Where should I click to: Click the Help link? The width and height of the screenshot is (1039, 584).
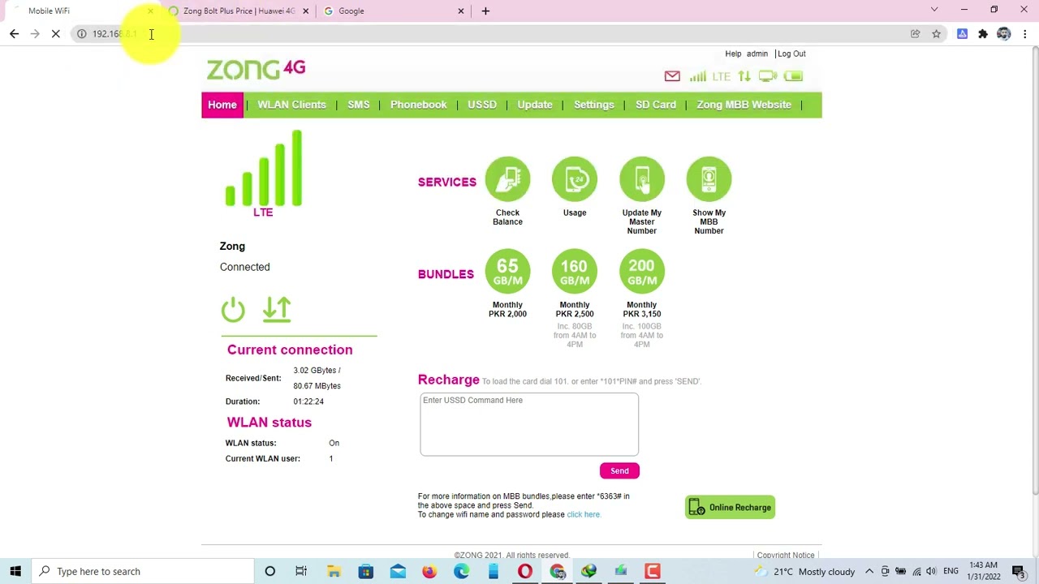pyautogui.click(x=733, y=54)
